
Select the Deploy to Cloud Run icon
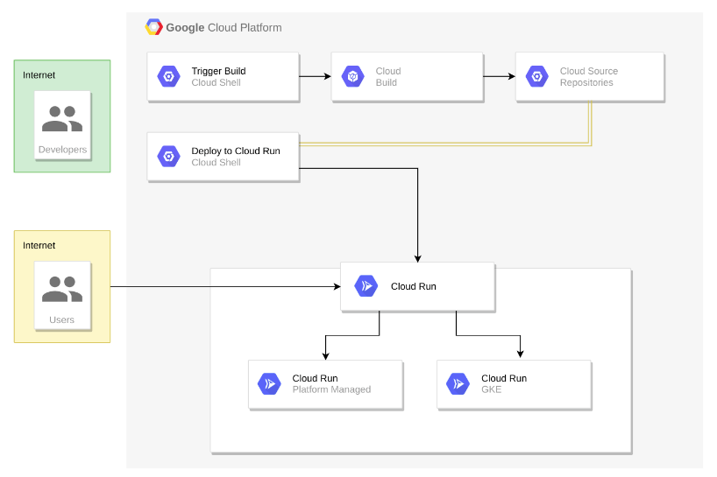point(169,156)
